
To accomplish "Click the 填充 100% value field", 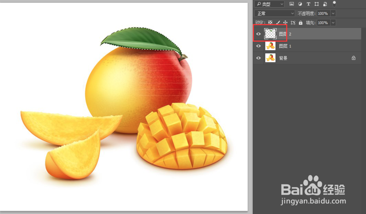I will coord(323,23).
